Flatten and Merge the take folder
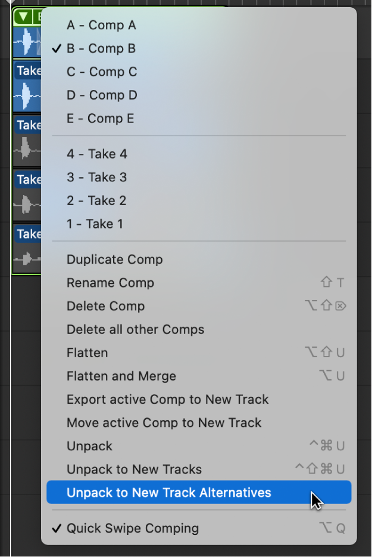Image resolution: width=372 pixels, height=557 pixels. 121,376
